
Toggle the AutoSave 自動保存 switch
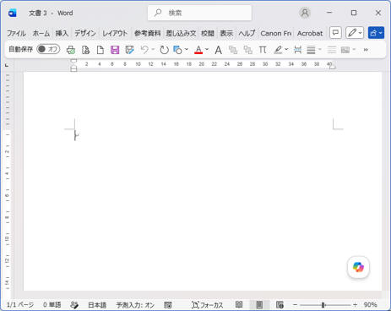tap(48, 49)
